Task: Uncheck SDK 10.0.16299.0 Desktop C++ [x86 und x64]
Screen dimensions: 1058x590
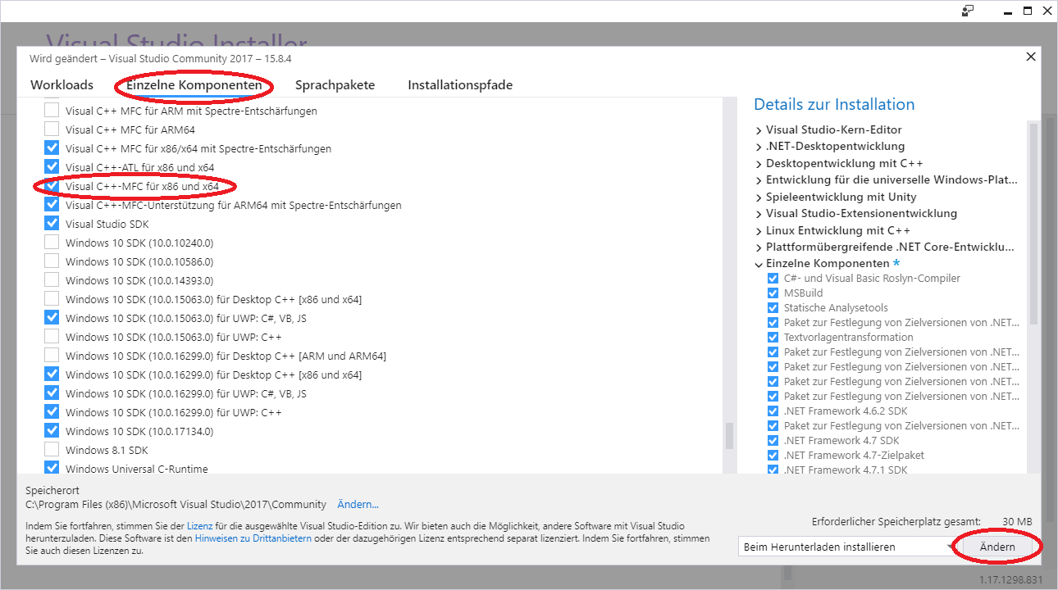Action: 52,374
